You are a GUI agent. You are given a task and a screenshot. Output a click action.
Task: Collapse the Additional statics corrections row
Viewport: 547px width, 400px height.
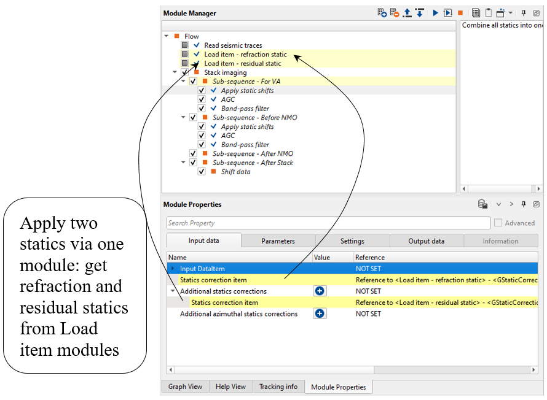(x=173, y=291)
